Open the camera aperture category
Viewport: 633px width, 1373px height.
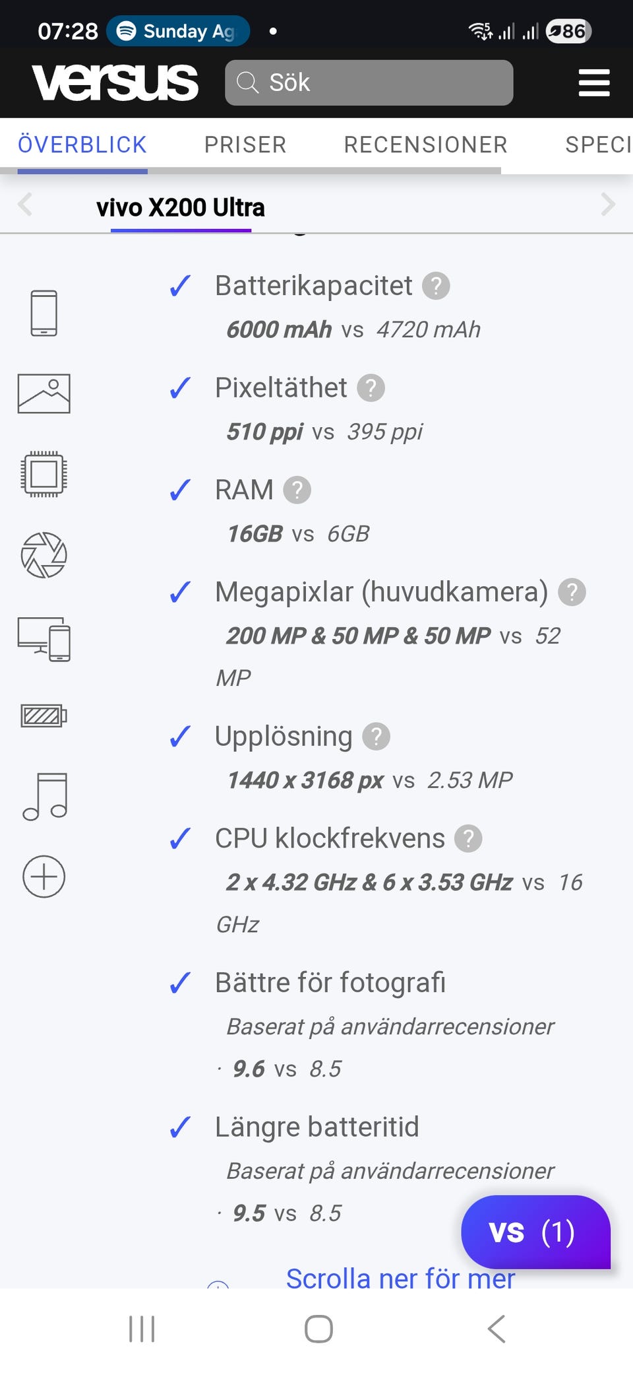(x=44, y=555)
